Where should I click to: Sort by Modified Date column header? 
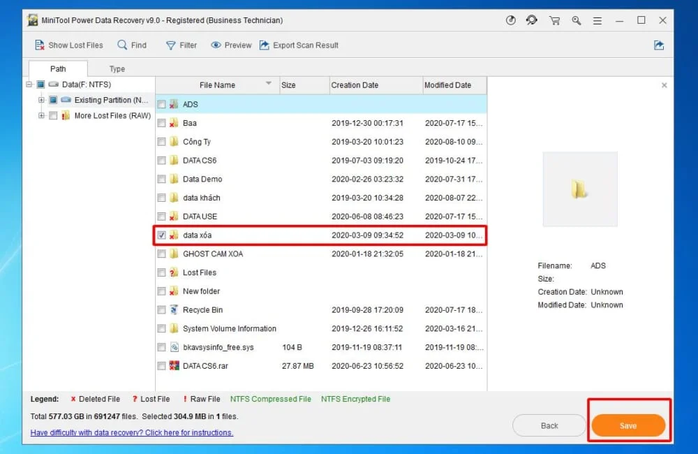(x=454, y=85)
